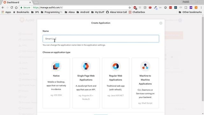The image size is (204, 115).
Task: Open Alexa bookmark folder
Action: click(70, 12)
